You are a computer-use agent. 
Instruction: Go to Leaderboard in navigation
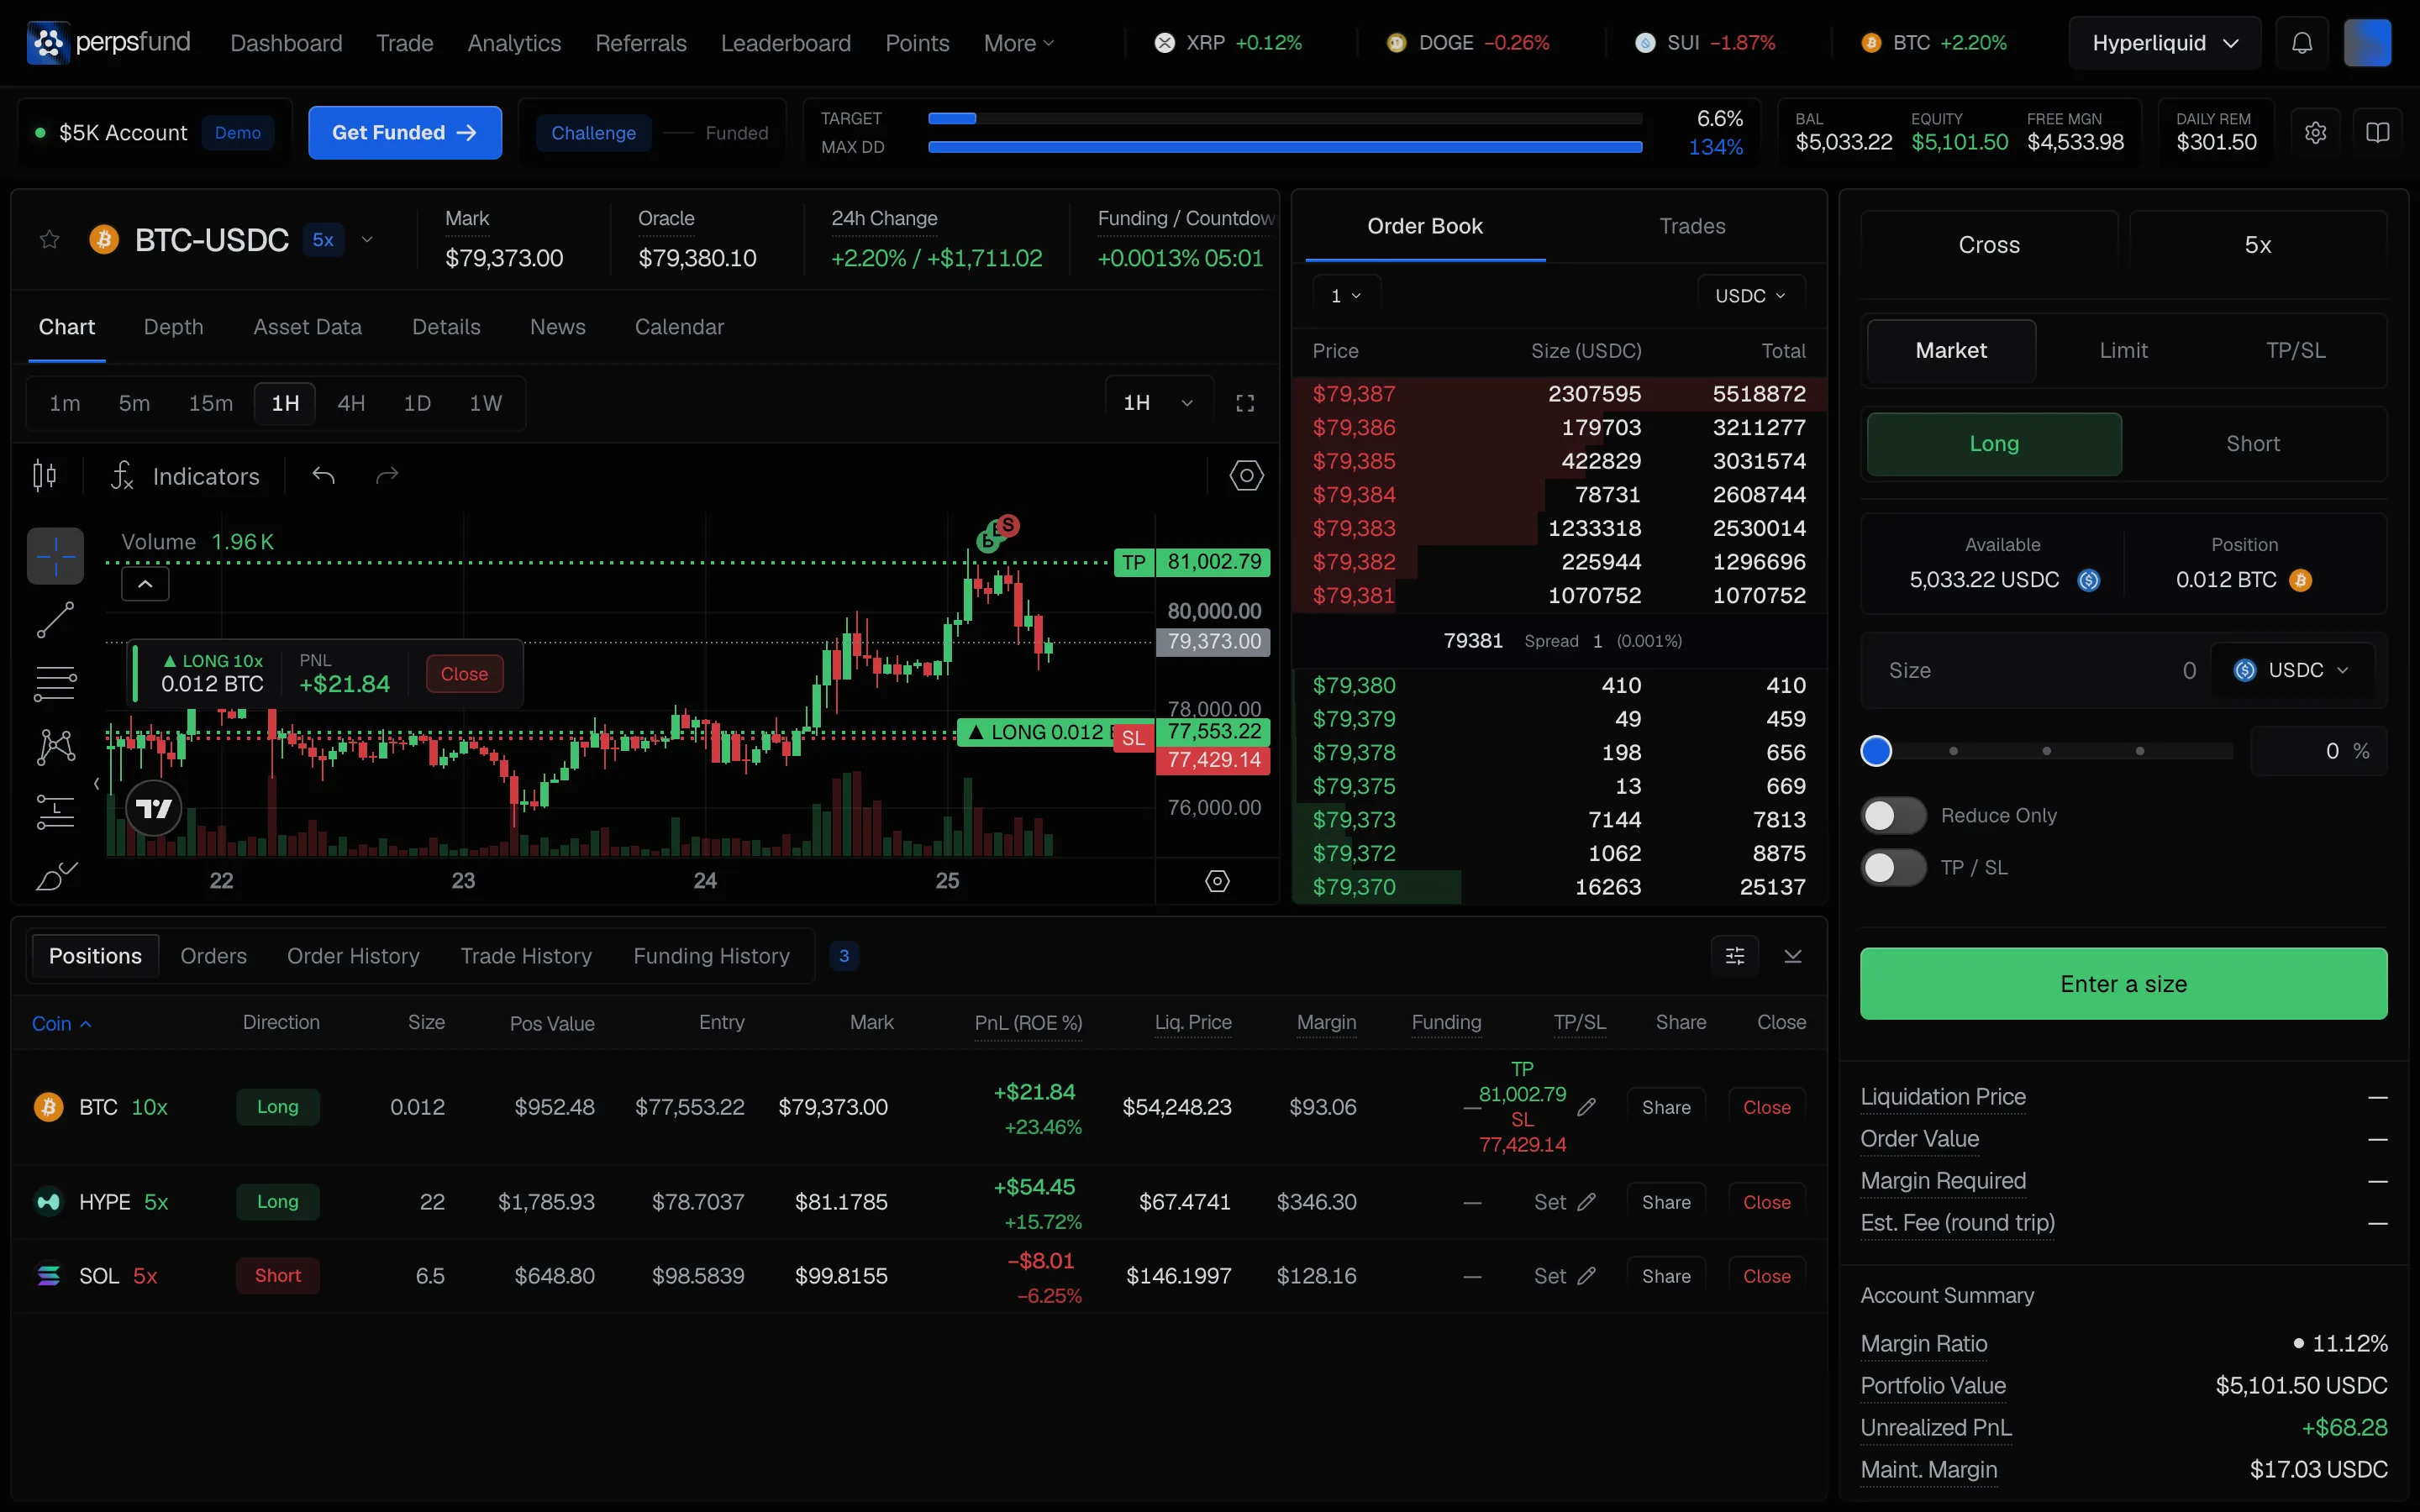point(786,43)
